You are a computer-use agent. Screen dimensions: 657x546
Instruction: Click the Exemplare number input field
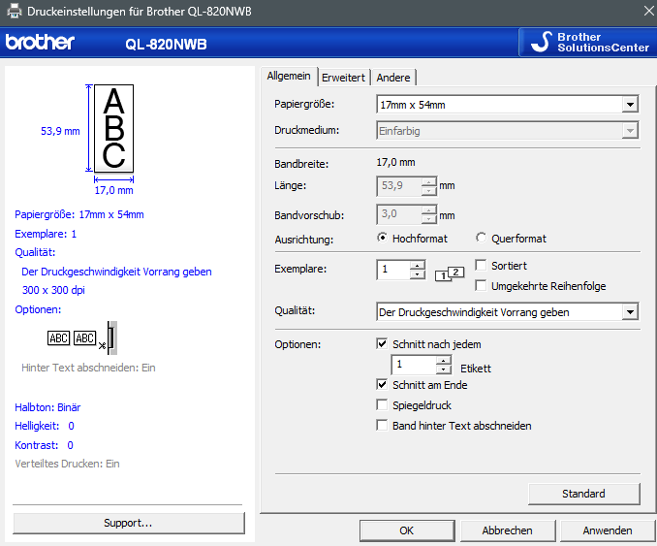pos(392,270)
